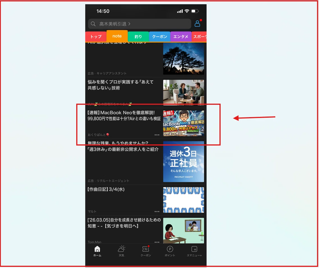Open more options for the 作曲日記 article
The width and height of the screenshot is (319, 268).
[157, 212]
